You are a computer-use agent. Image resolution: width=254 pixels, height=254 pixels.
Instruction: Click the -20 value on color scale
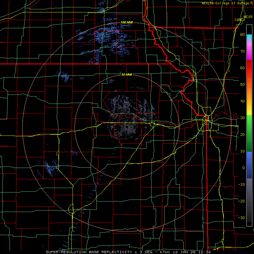click(x=241, y=201)
